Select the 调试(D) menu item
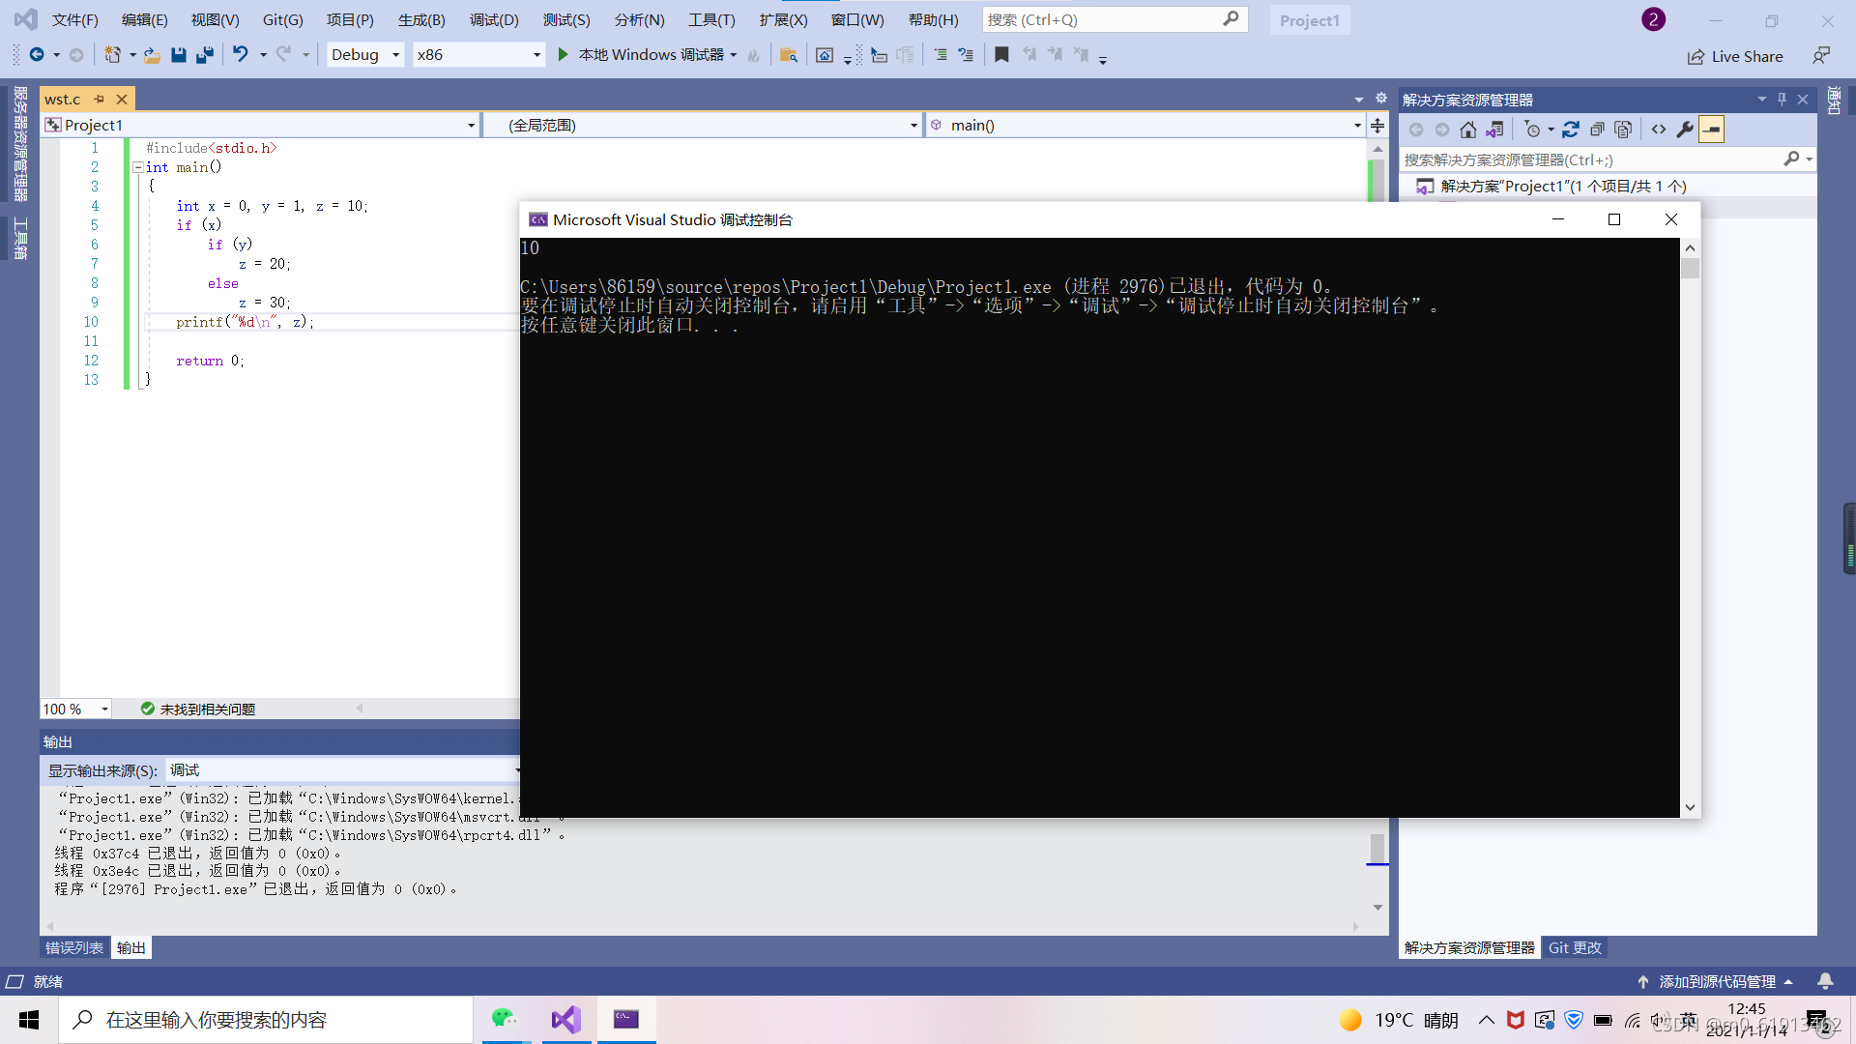The image size is (1856, 1044). (495, 19)
